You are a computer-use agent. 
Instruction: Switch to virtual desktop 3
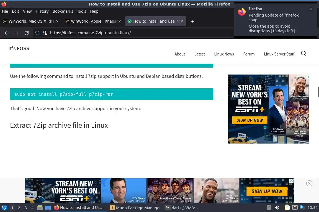[x=26, y=208]
